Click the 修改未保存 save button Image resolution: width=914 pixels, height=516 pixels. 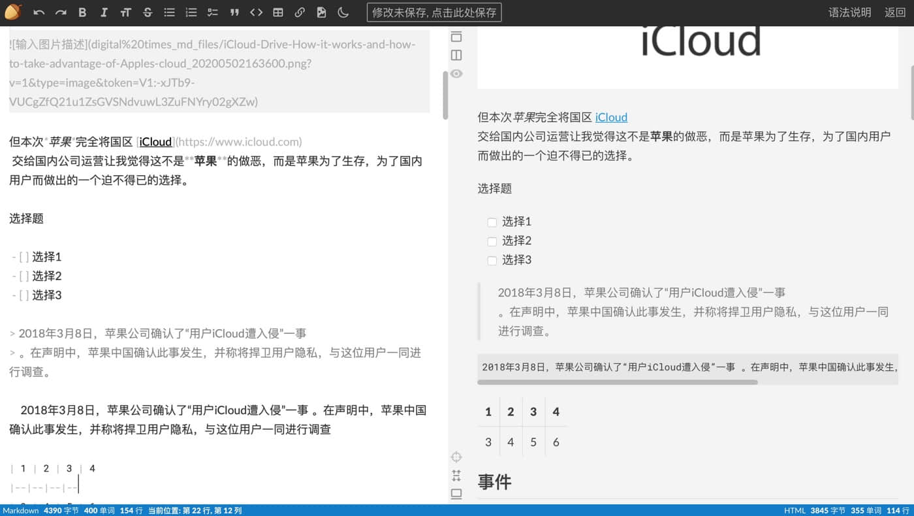(x=434, y=12)
